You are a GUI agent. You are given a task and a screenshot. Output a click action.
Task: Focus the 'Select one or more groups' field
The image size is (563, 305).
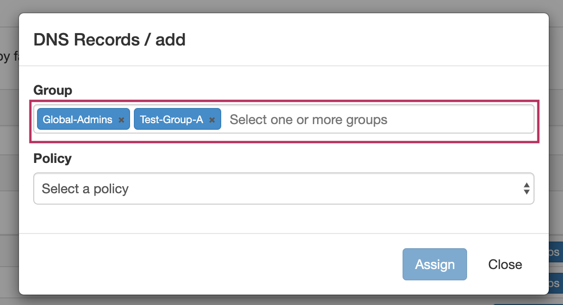pos(309,119)
